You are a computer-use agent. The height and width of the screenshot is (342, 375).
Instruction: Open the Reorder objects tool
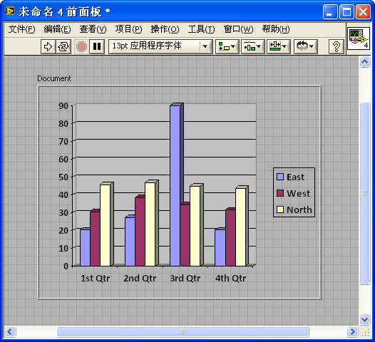[x=305, y=46]
